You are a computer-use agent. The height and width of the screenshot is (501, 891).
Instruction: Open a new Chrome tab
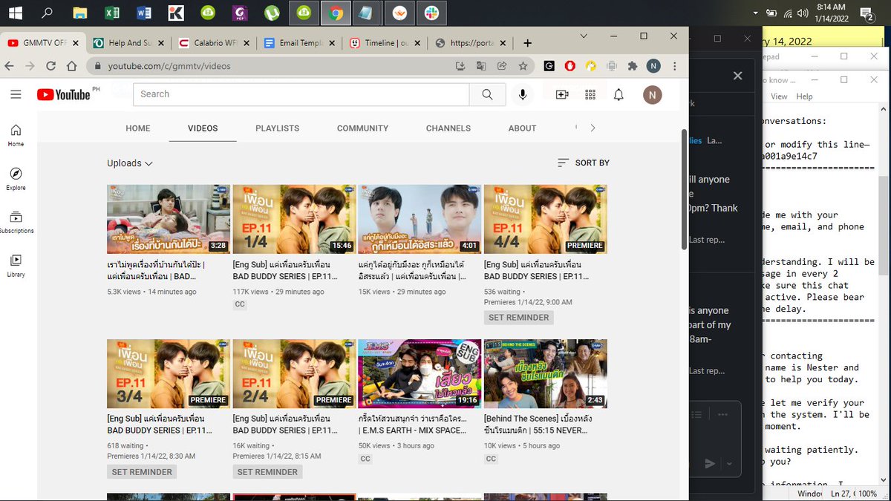click(x=527, y=43)
